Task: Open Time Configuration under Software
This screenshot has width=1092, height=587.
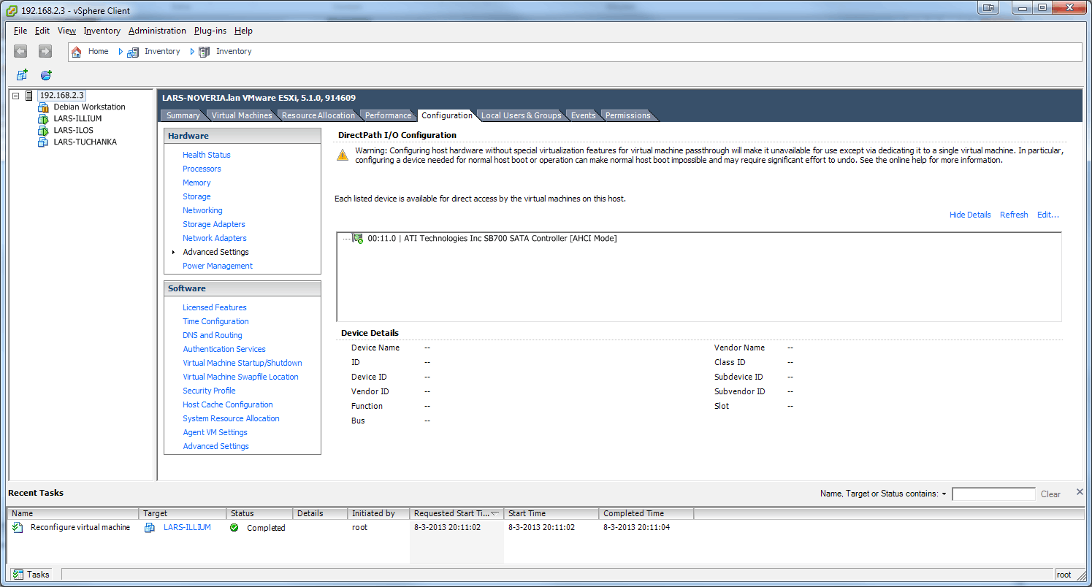Action: [x=215, y=321]
